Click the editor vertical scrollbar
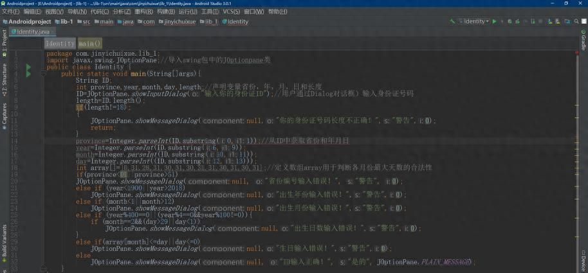The height and width of the screenshot is (273, 588). [577, 161]
